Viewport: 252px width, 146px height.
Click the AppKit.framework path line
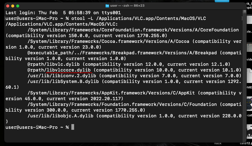[113, 93]
